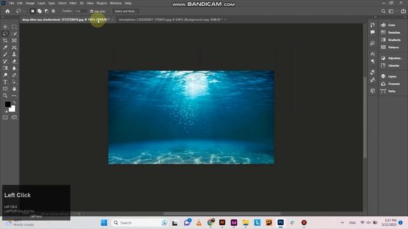Select the Rectangle shape tool

[x=5, y=89]
